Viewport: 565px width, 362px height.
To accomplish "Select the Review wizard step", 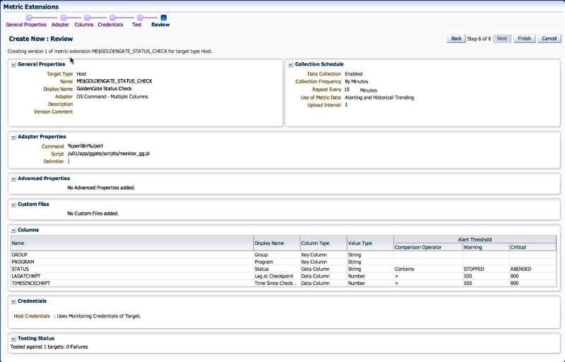I will (160, 24).
